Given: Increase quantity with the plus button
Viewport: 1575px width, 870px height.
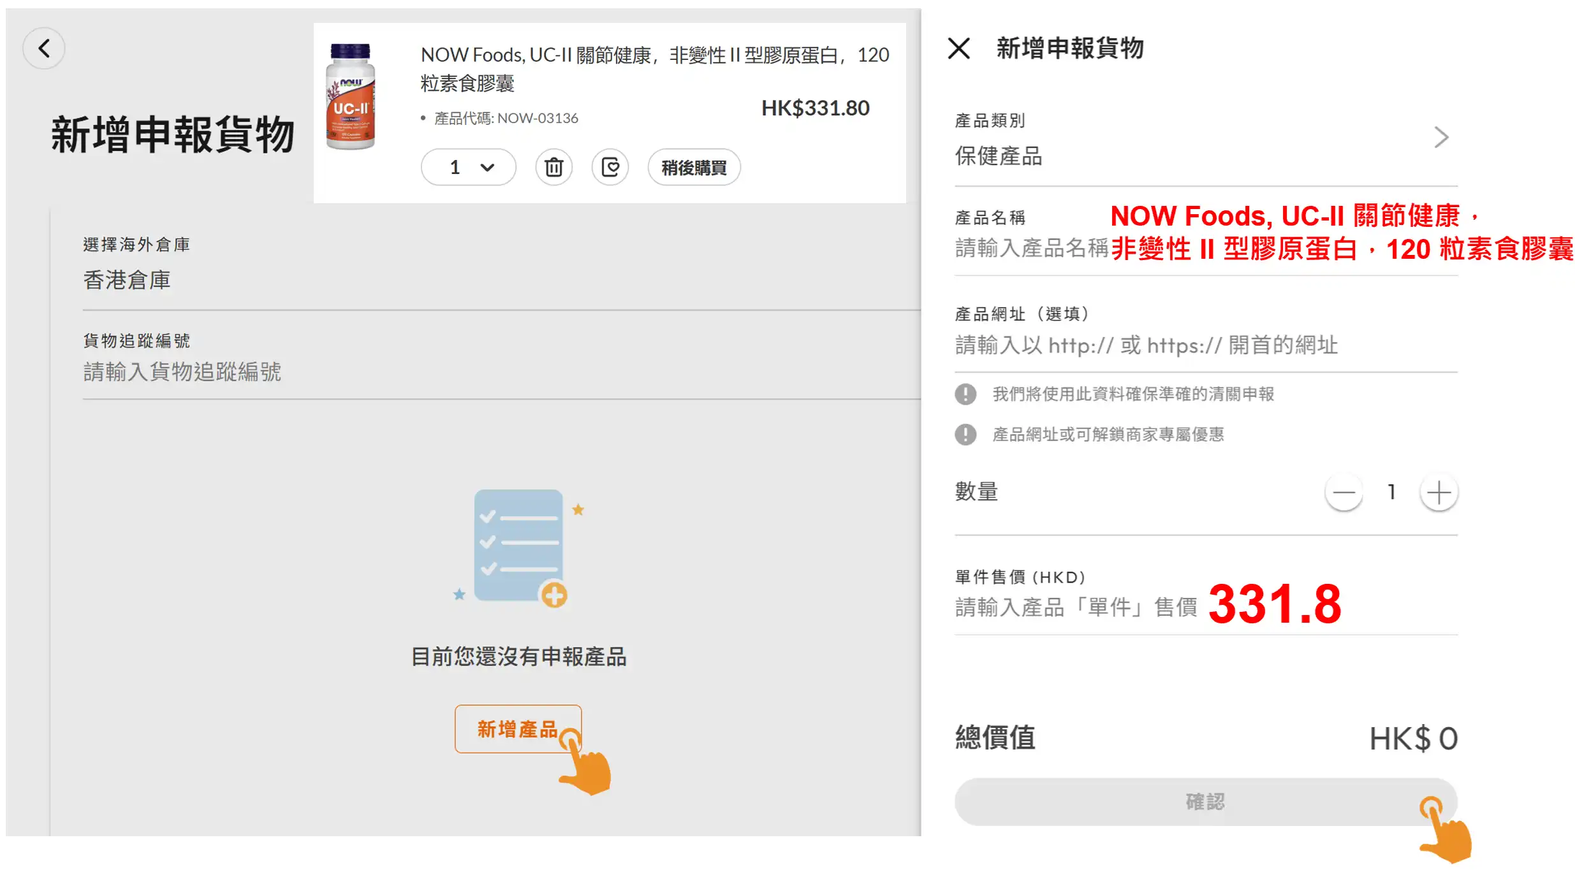Looking at the screenshot, I should 1439,492.
